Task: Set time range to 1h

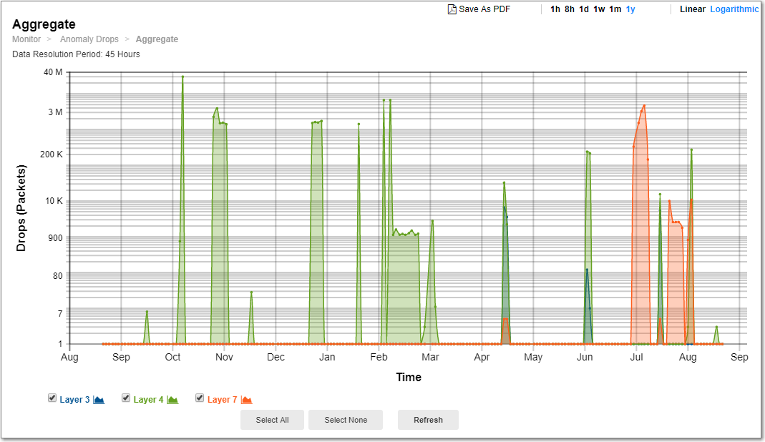Action: tap(555, 9)
